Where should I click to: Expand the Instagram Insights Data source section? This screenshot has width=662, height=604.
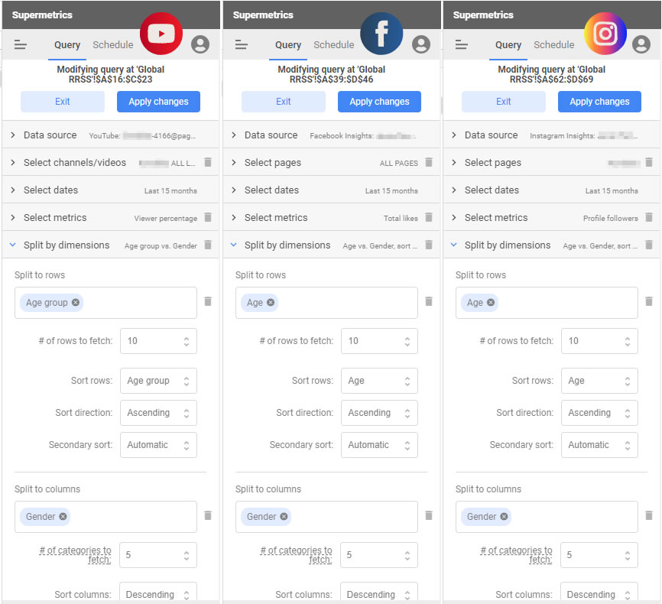pos(552,135)
